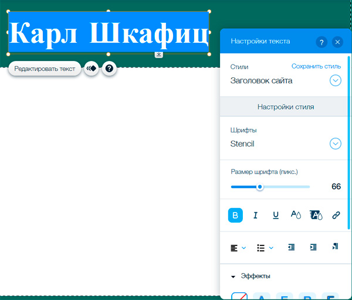This screenshot has height=300, width=352.
Task: Click the insert link icon
Action: tap(336, 216)
